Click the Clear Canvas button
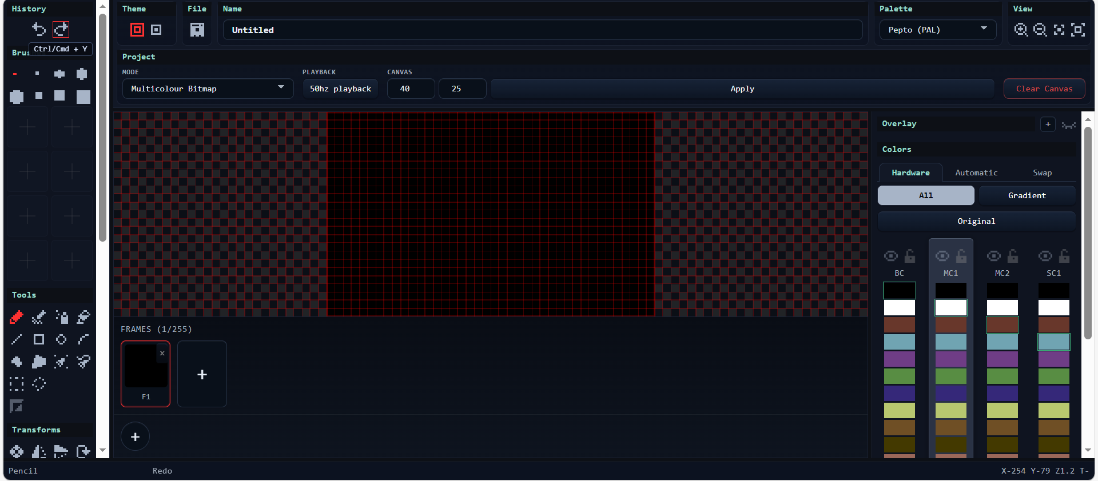The height and width of the screenshot is (481, 1098). [x=1044, y=89]
